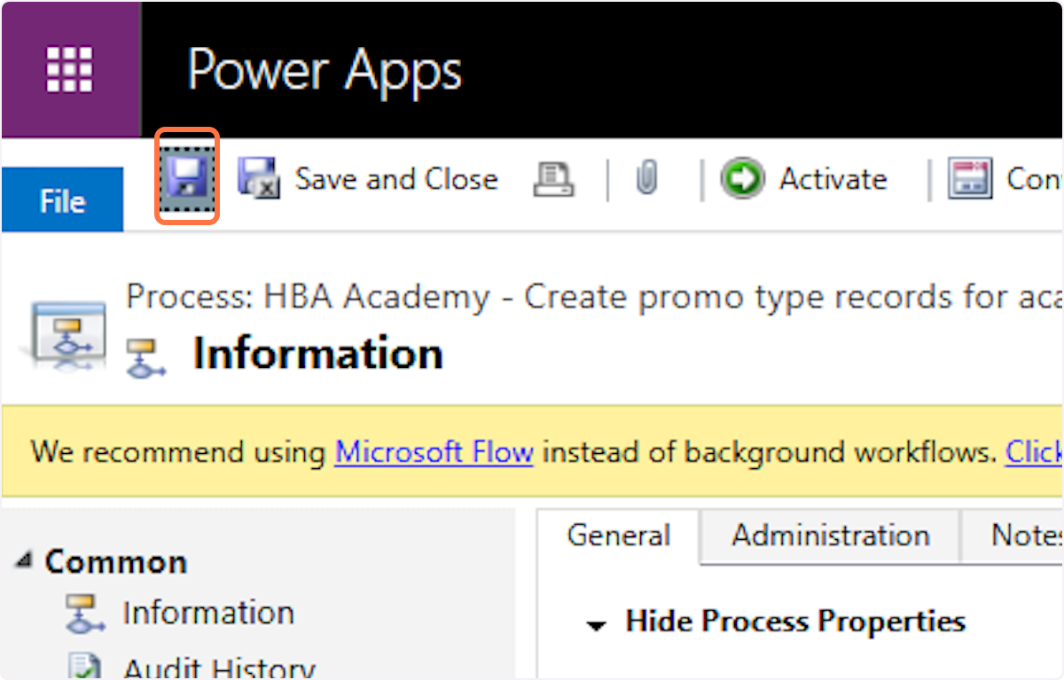This screenshot has width=1064, height=680.
Task: Click Save and Close
Action: click(x=367, y=179)
